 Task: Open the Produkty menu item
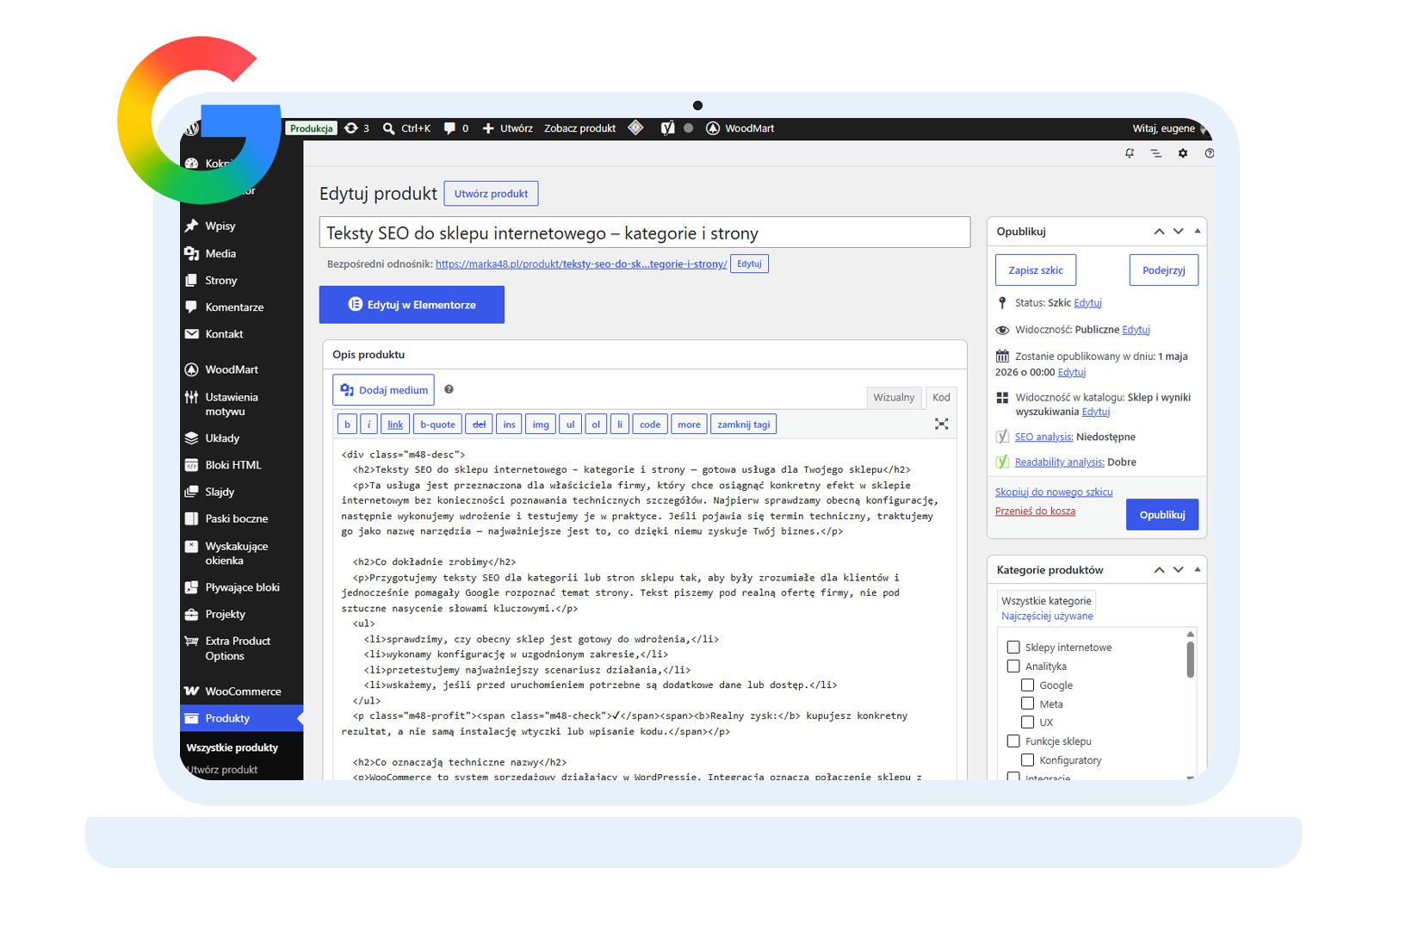242,718
